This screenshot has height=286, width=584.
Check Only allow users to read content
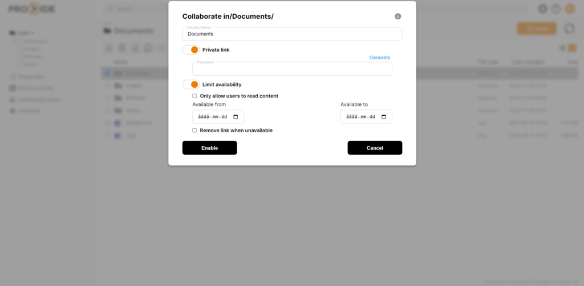pyautogui.click(x=194, y=96)
